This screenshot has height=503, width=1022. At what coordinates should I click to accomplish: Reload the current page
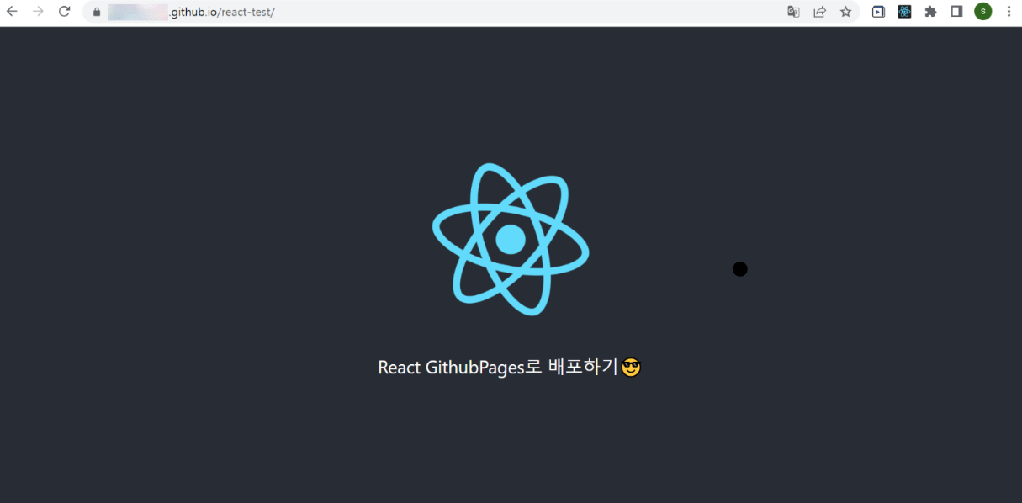tap(64, 12)
